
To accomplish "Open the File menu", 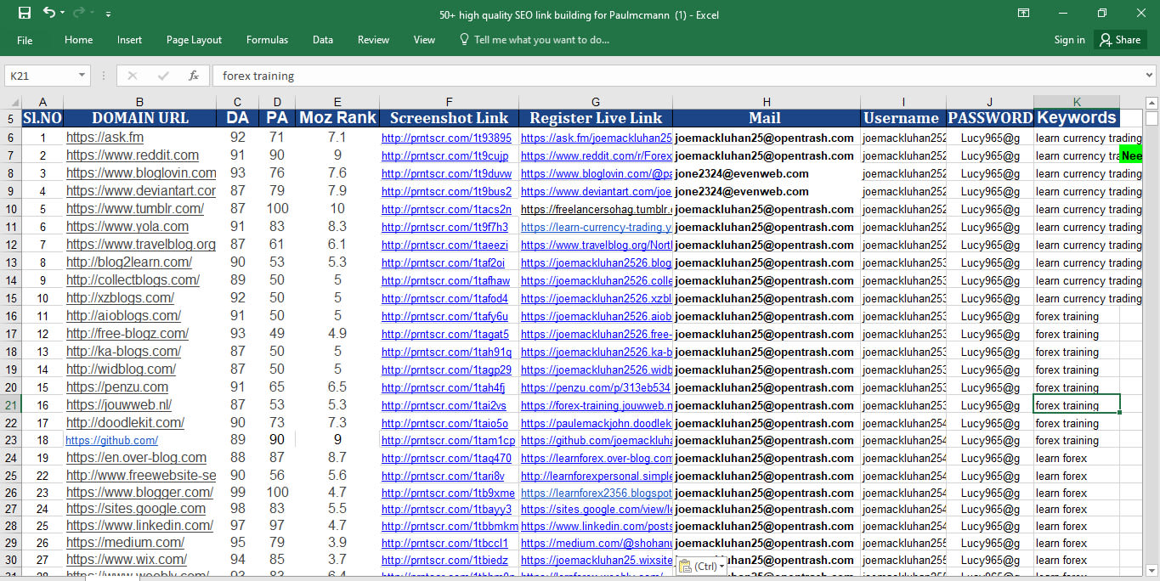I will [x=25, y=39].
